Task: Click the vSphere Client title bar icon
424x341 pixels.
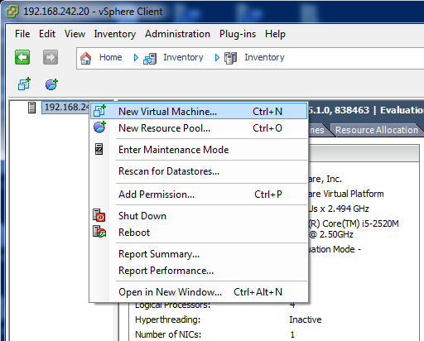Action: (x=12, y=12)
